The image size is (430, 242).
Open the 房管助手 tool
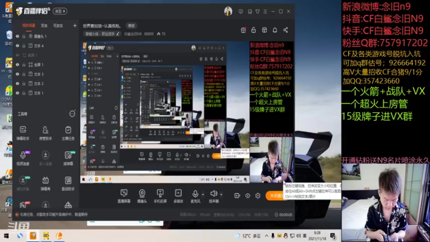46,133
